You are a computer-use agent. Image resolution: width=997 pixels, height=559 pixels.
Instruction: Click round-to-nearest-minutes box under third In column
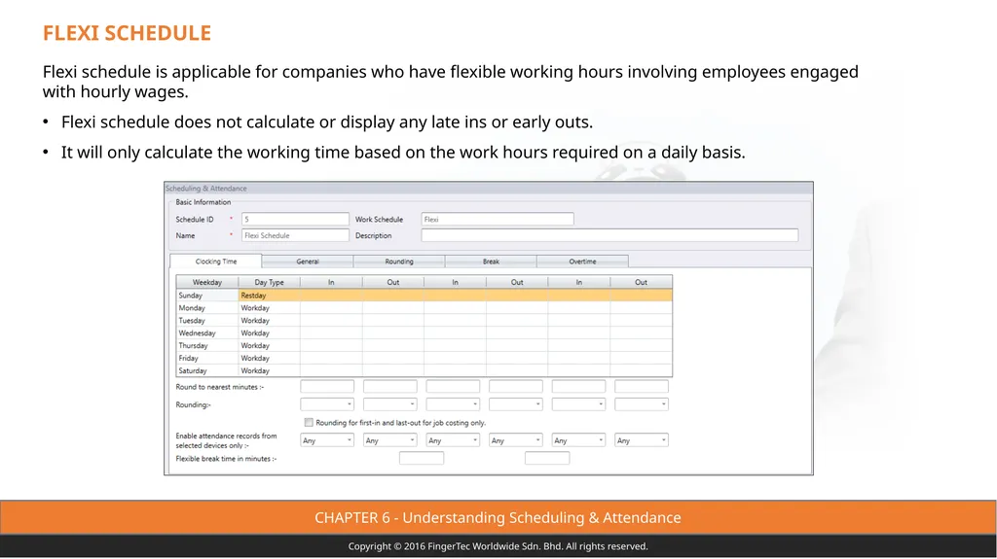click(x=578, y=386)
